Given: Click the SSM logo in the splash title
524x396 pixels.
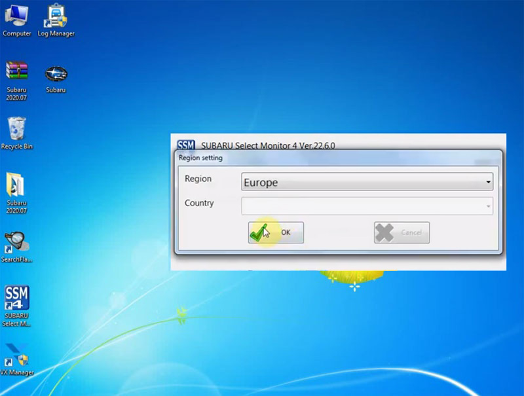Looking at the screenshot, I should coord(186,145).
